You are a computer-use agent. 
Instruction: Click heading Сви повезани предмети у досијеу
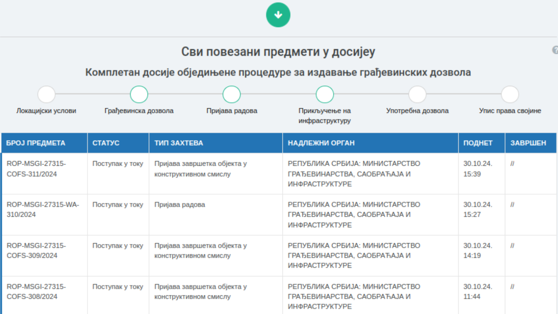(278, 52)
